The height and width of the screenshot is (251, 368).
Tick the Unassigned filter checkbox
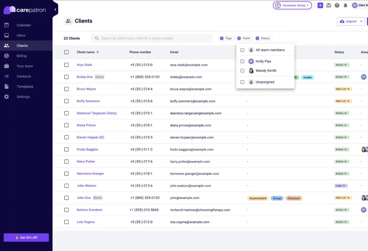click(x=242, y=82)
